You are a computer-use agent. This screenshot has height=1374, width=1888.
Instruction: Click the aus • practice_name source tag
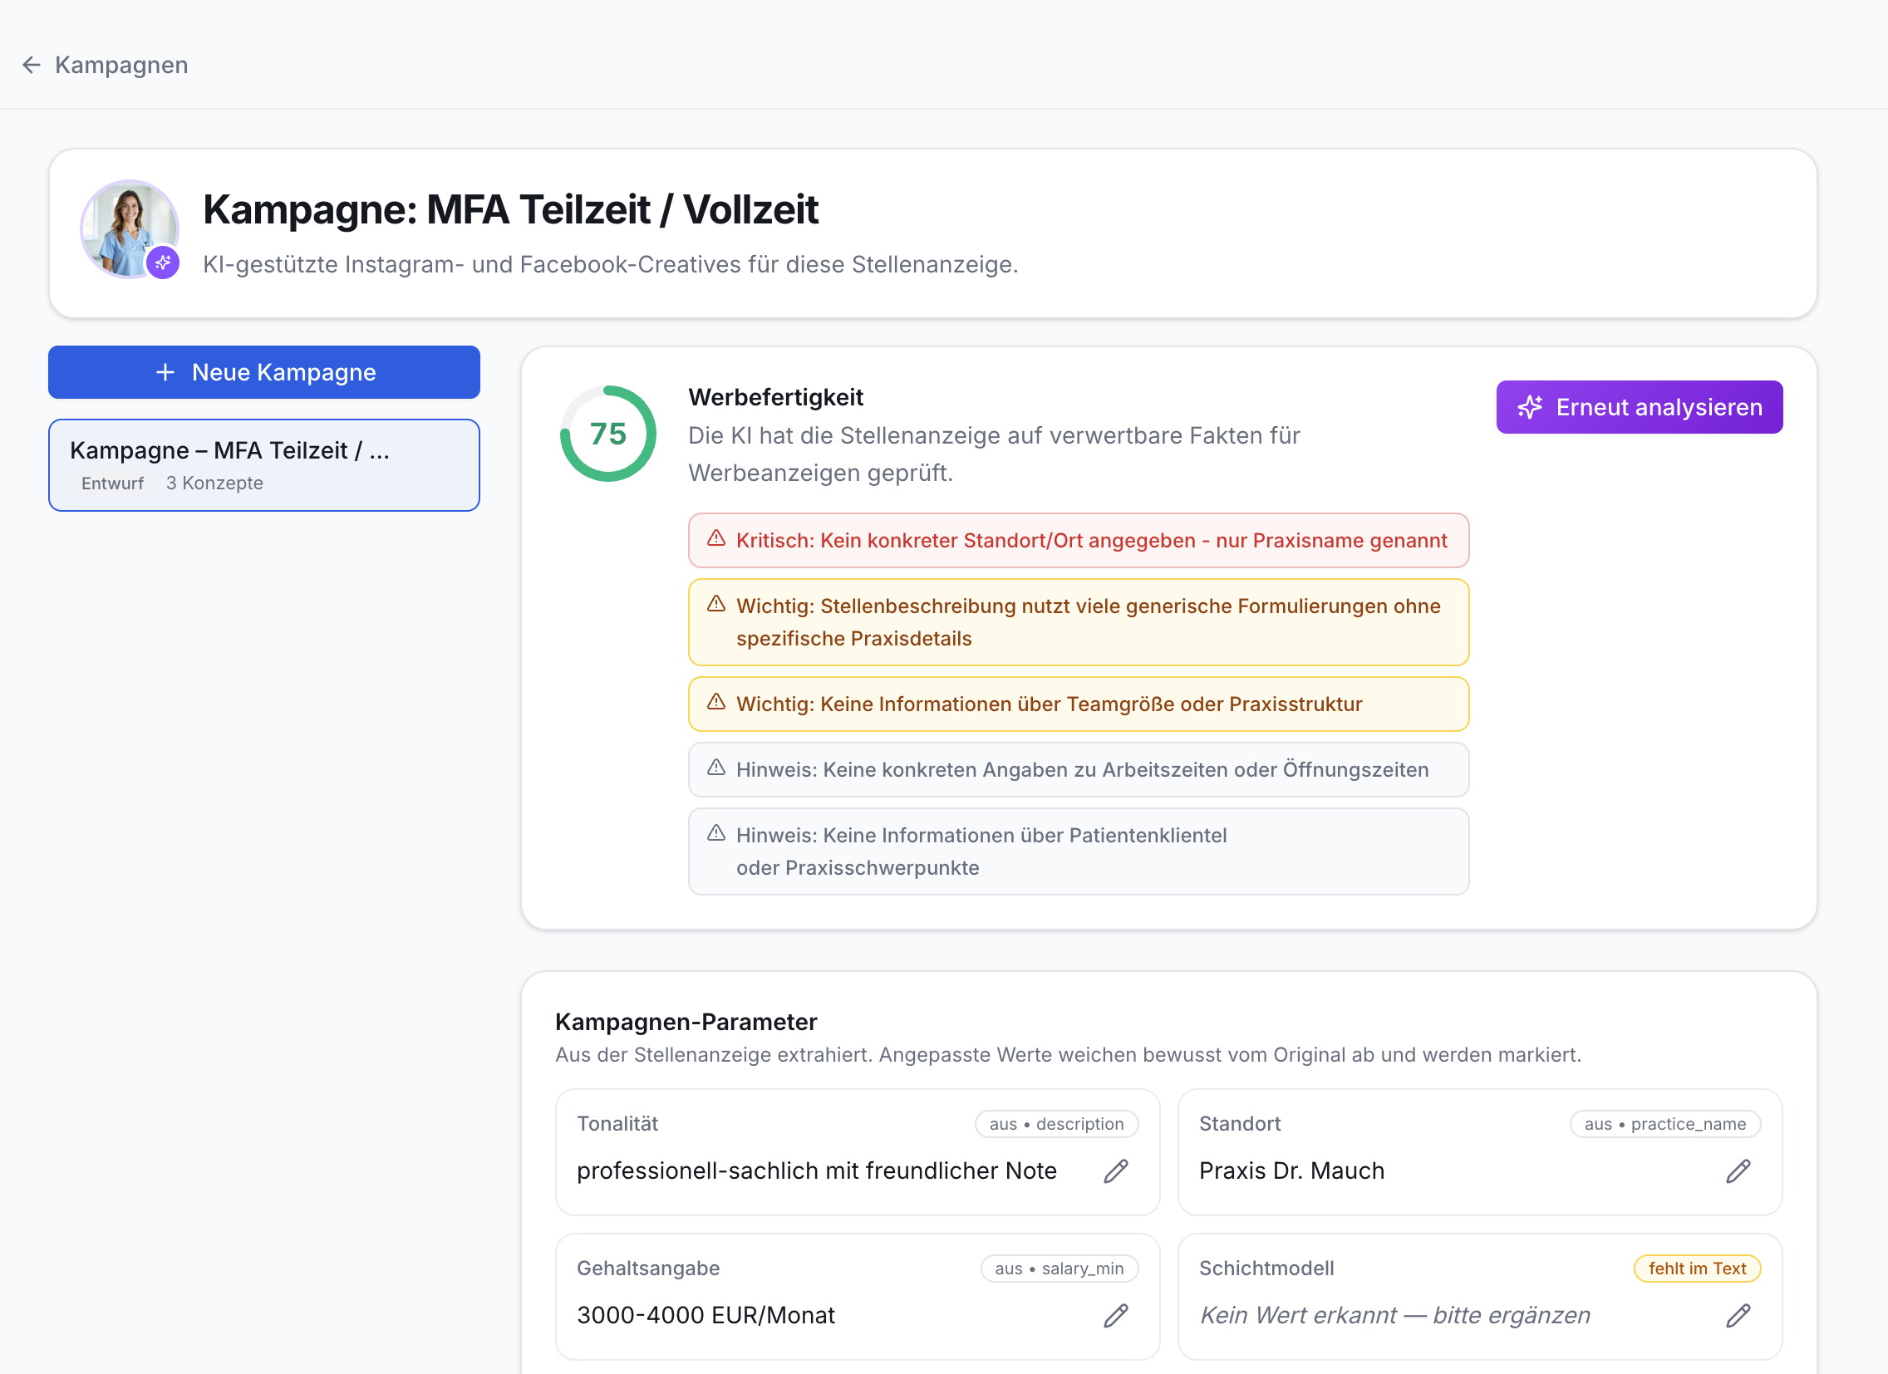tap(1665, 1123)
